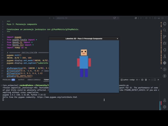This screenshot has height=126, width=168.
Task: Select the python - codigo terminal entry
Action: click(128, 80)
